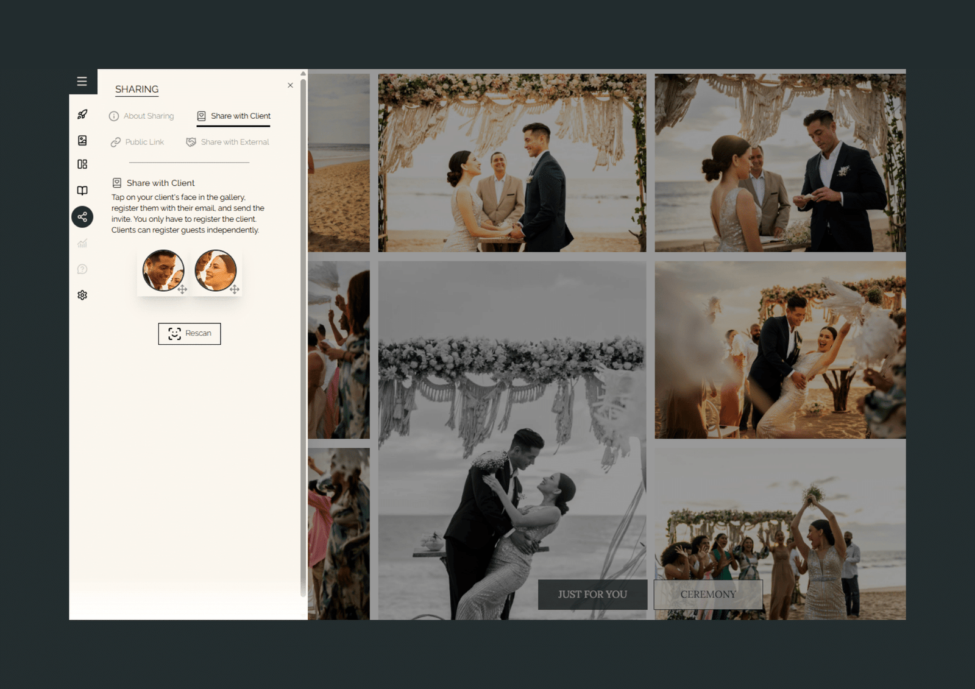The height and width of the screenshot is (689, 975).
Task: Click the CEREMONY button
Action: click(x=708, y=595)
